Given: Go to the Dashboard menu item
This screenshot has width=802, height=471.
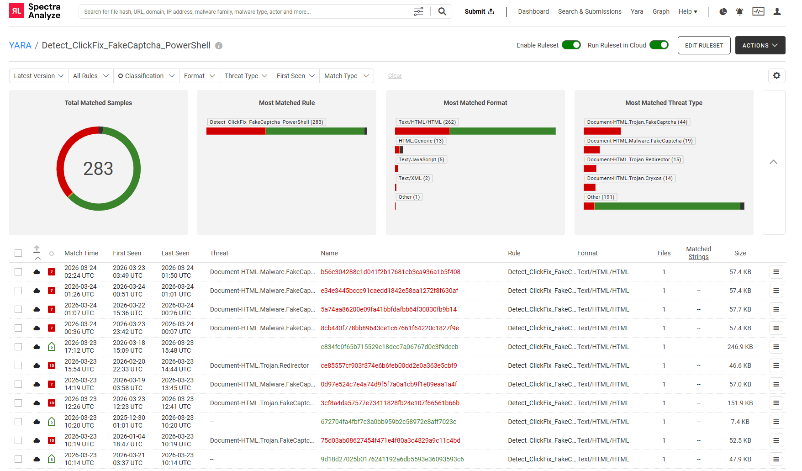Looking at the screenshot, I should click(533, 11).
